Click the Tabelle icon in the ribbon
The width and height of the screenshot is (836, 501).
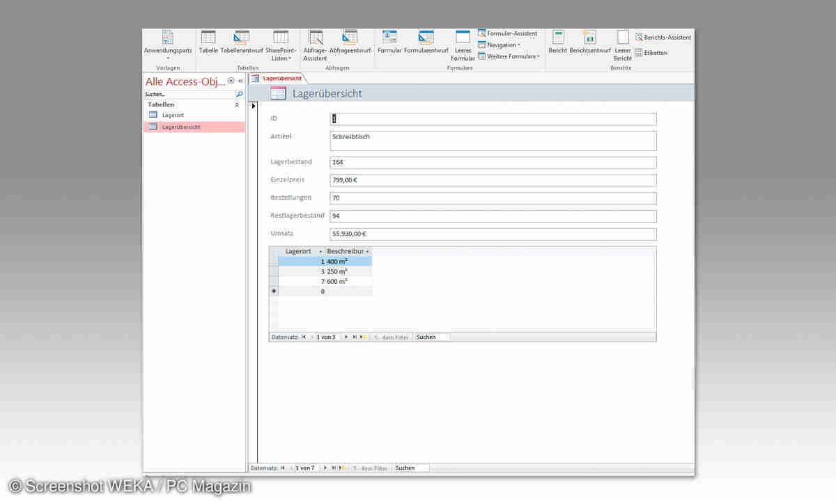(208, 38)
